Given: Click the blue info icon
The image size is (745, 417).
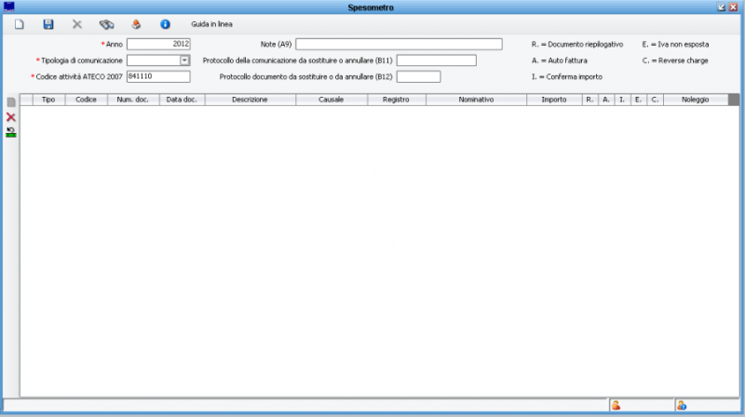Looking at the screenshot, I should tap(165, 24).
